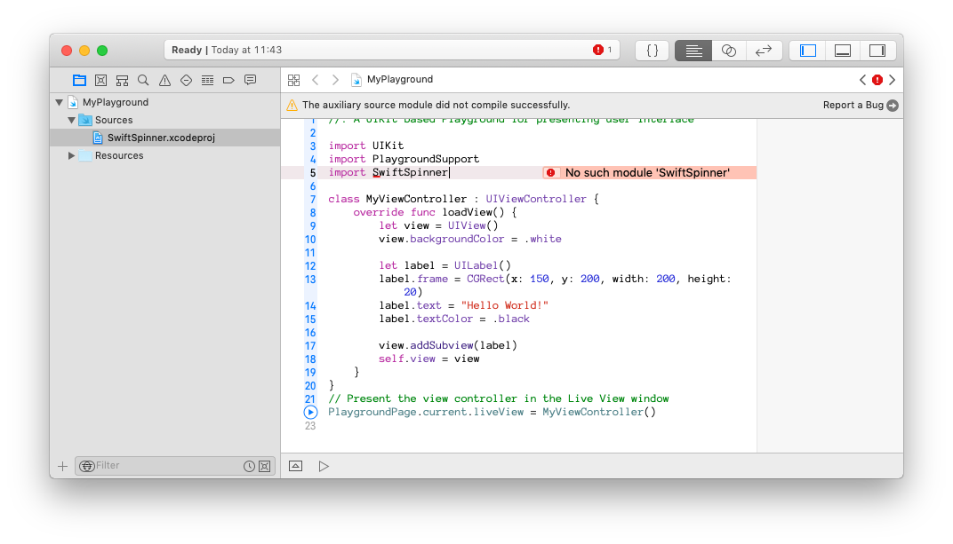Enable the Assistant editor overlapping circles toggle

tap(728, 51)
